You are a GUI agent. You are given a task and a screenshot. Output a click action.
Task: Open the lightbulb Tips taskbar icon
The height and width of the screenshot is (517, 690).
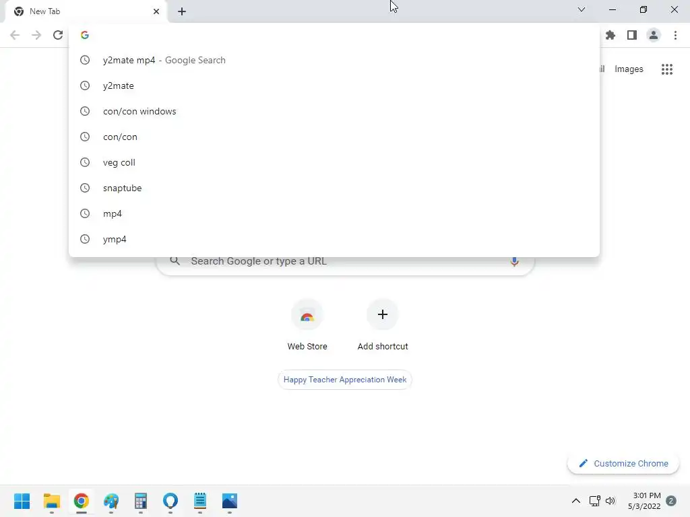point(170,501)
